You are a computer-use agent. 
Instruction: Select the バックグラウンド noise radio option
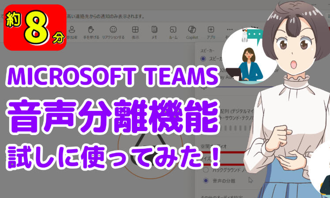206,169
